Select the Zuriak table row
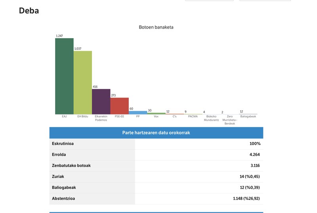Screen dimensions: 317x213 156,177
